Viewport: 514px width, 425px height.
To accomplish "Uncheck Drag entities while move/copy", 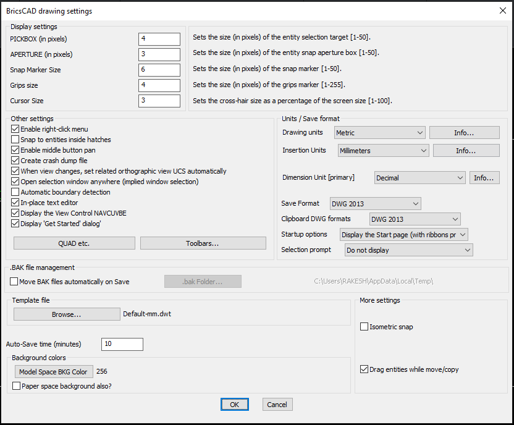I will 364,369.
